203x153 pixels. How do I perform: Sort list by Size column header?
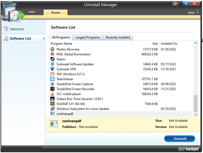click(155, 44)
